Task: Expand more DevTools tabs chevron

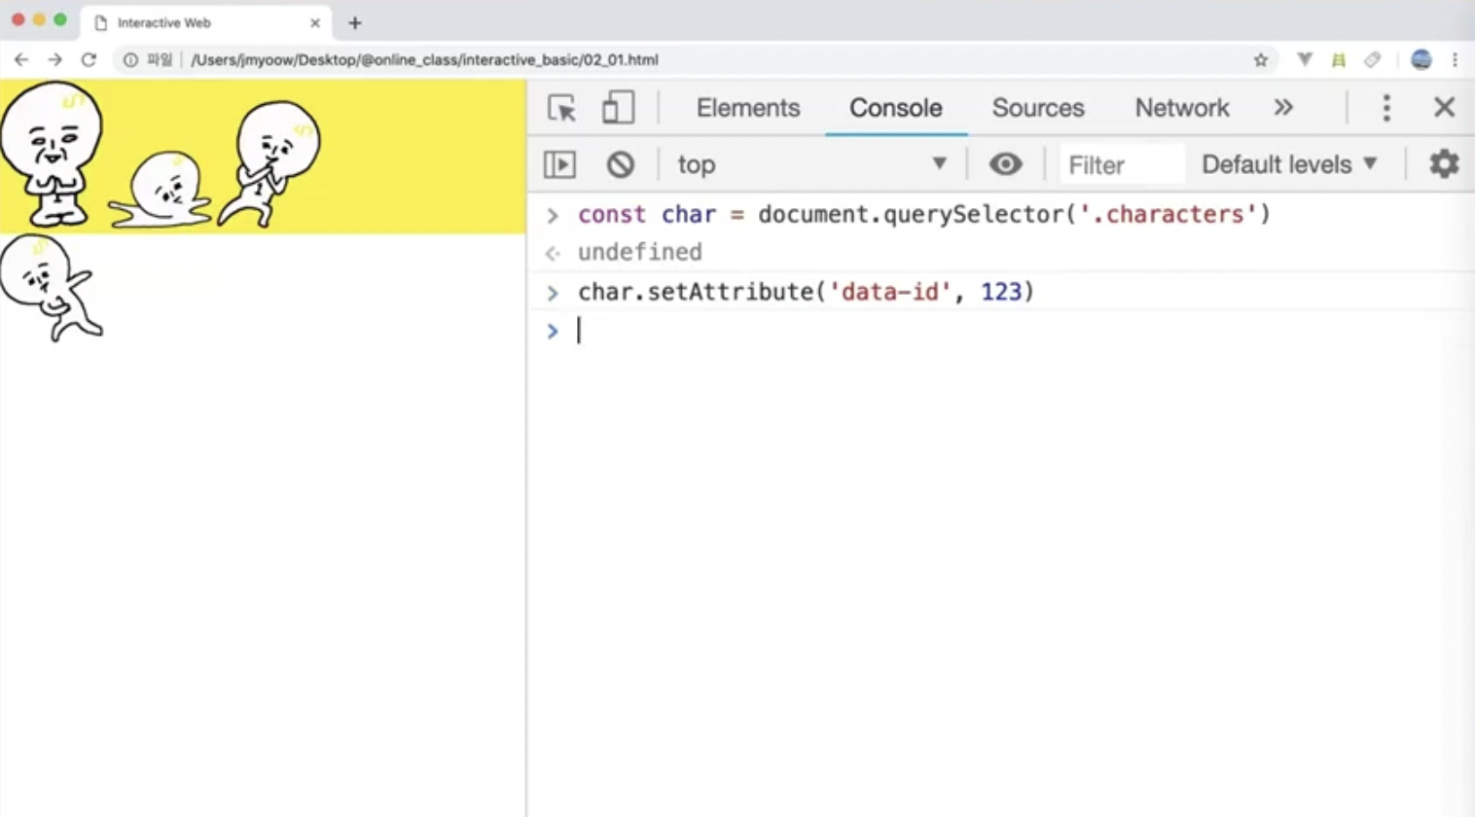Action: point(1283,107)
